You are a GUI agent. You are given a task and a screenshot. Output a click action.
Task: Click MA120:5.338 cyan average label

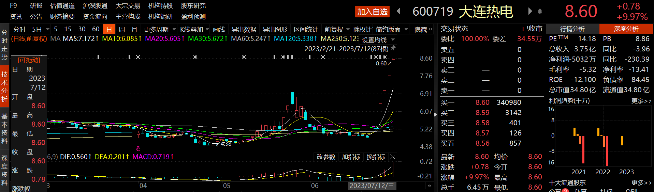coord(296,39)
